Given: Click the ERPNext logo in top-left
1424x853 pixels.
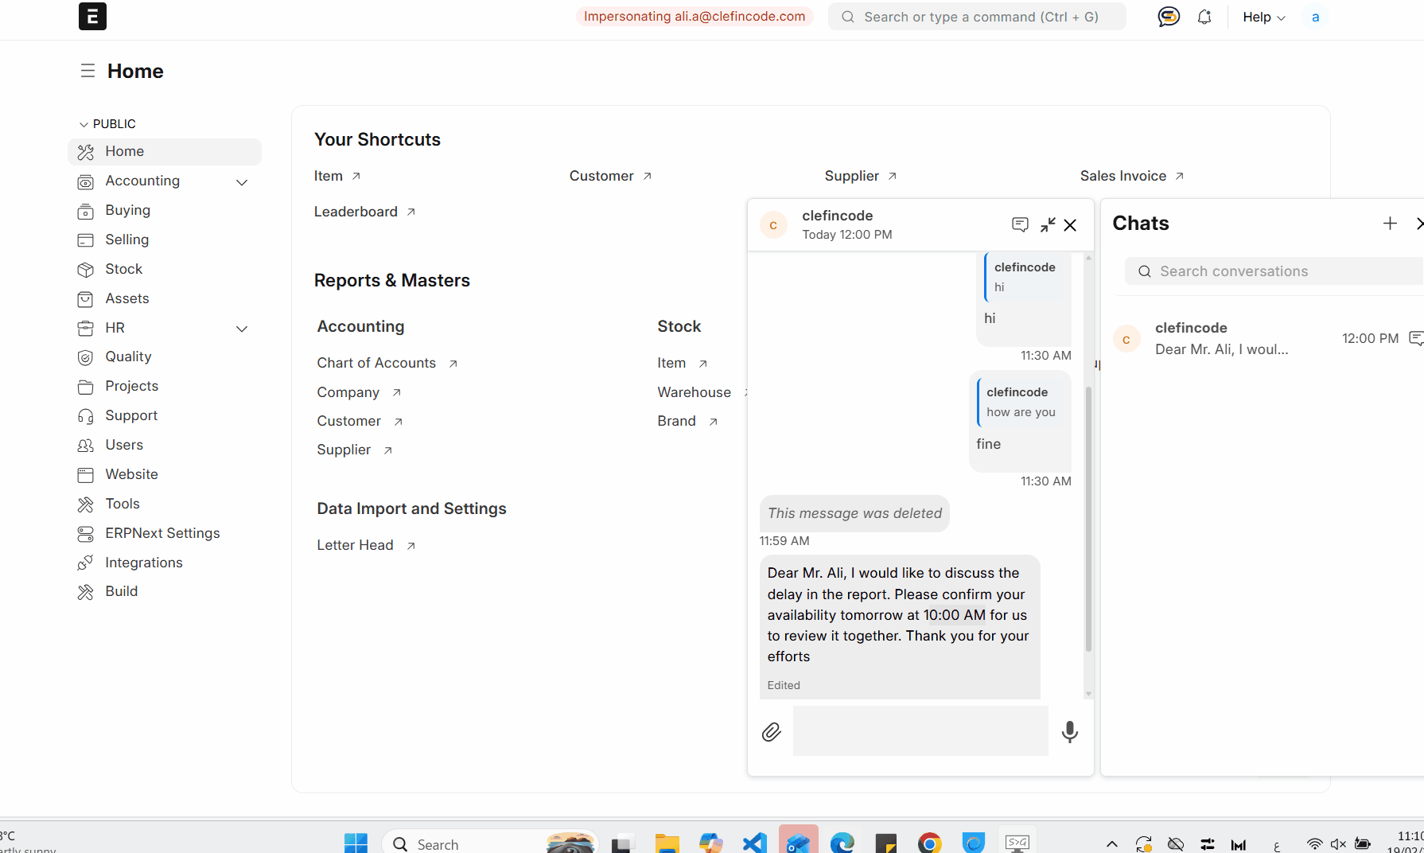Looking at the screenshot, I should pyautogui.click(x=92, y=17).
